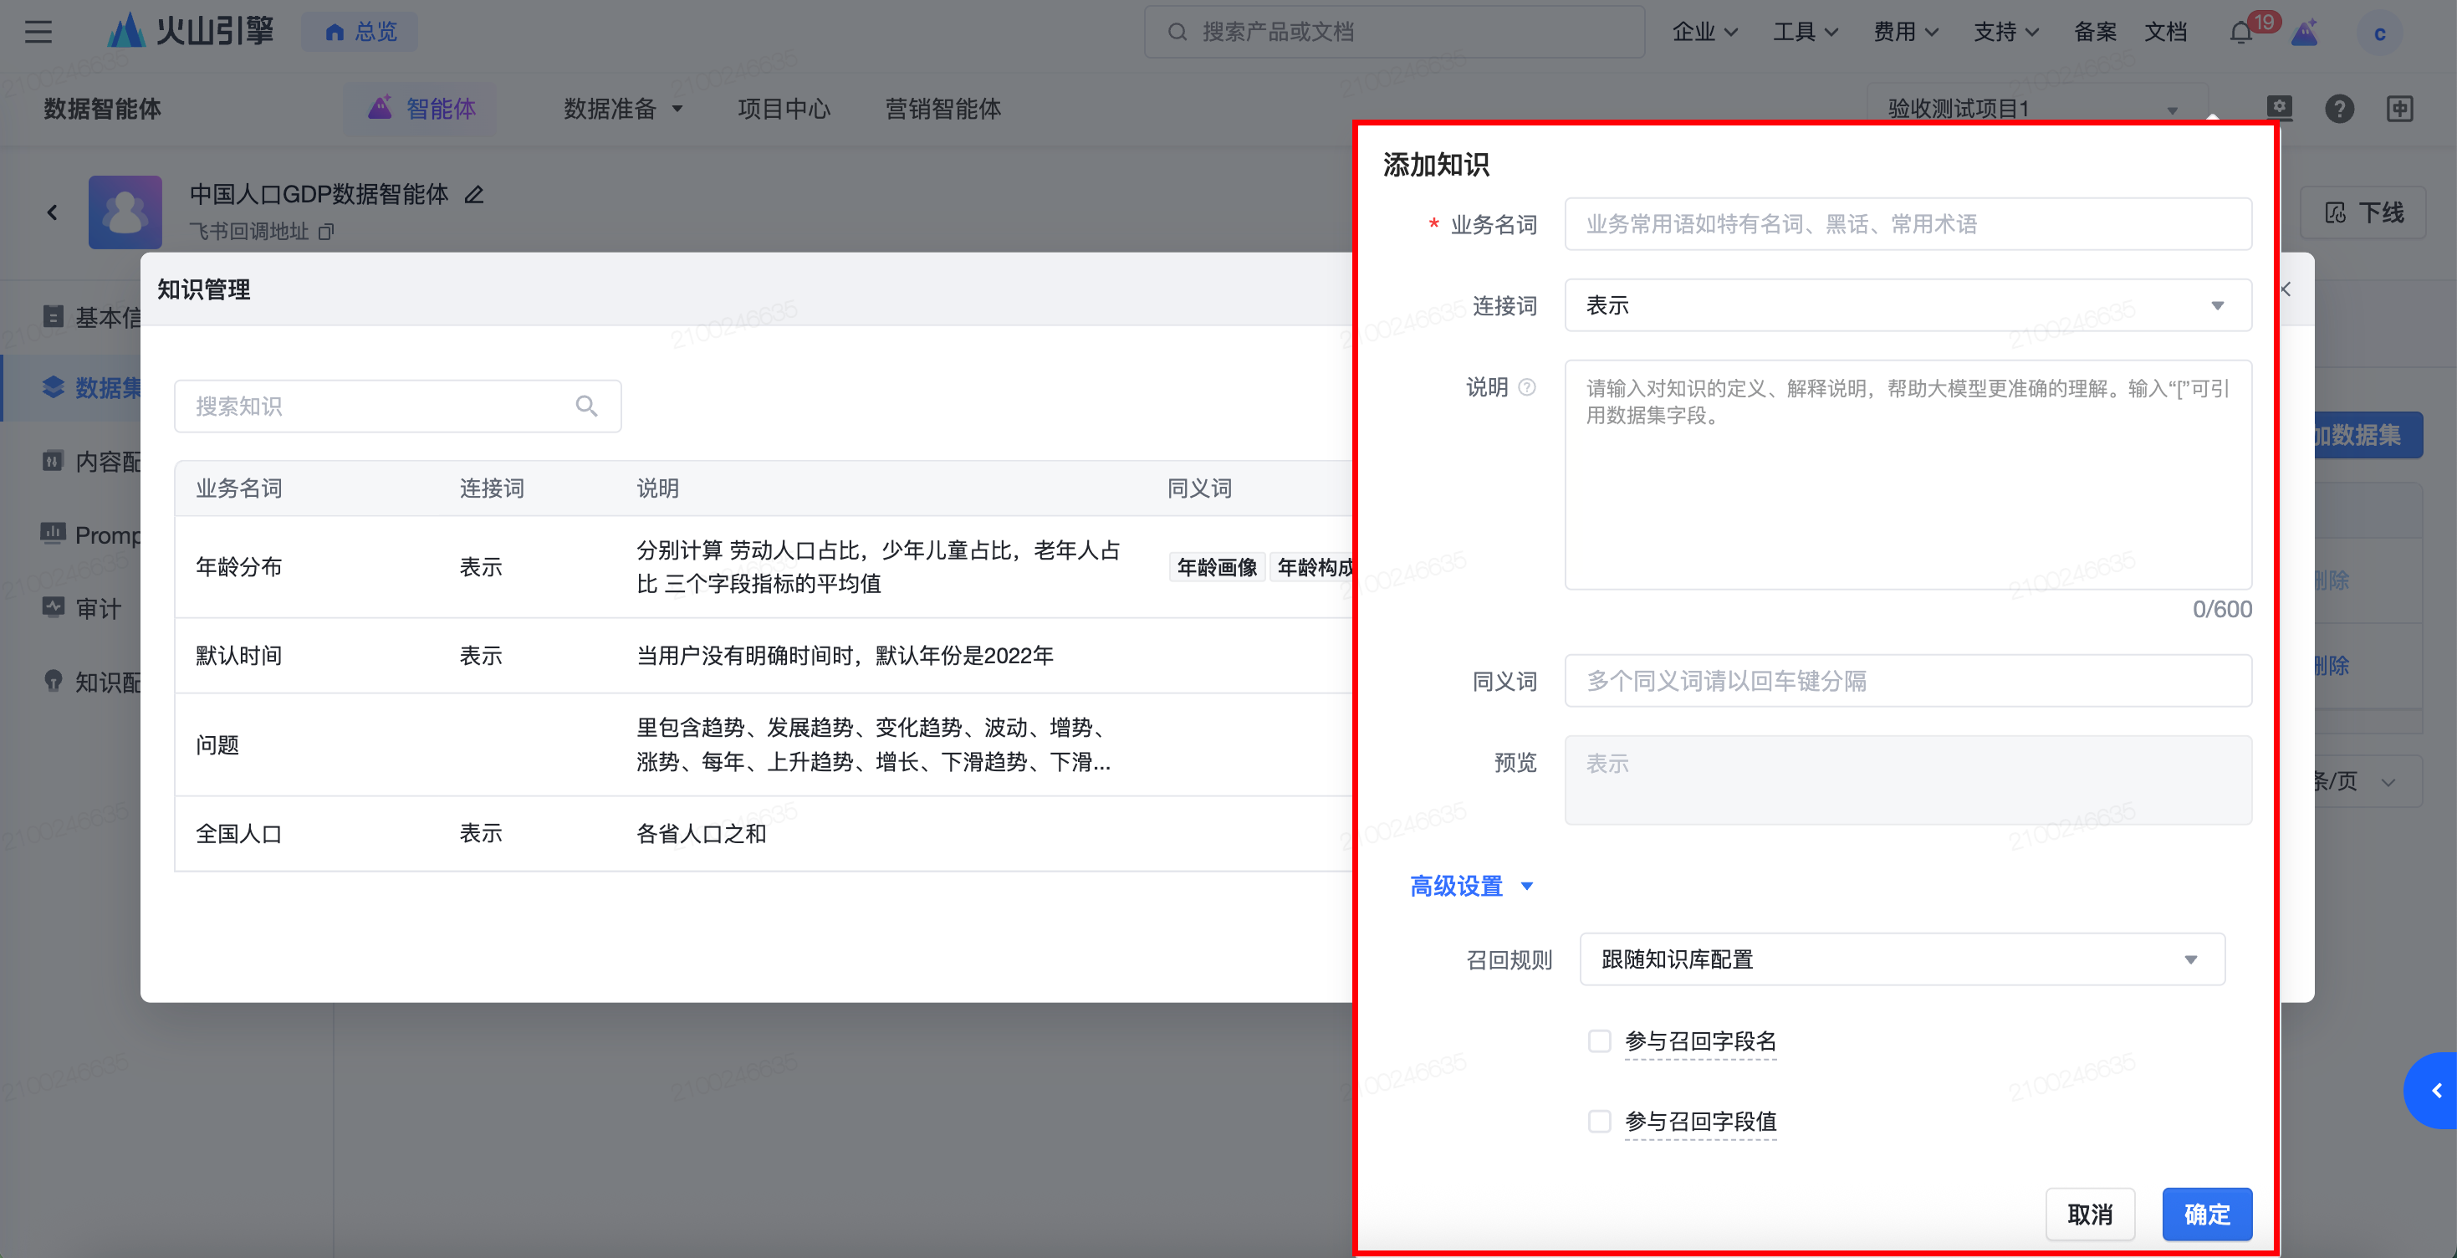Click the 业务名词 column header
This screenshot has height=1258, width=2457.
point(238,488)
